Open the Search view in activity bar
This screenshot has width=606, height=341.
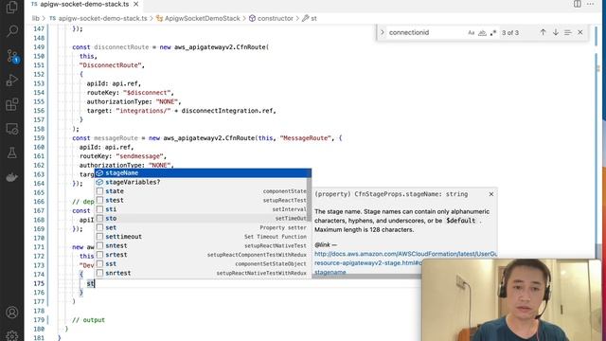point(12,31)
